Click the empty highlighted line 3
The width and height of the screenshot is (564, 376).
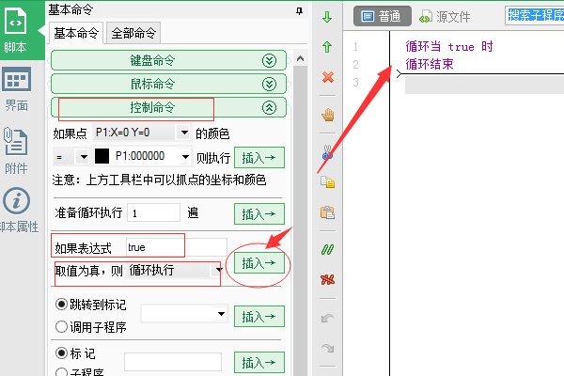coord(484,85)
